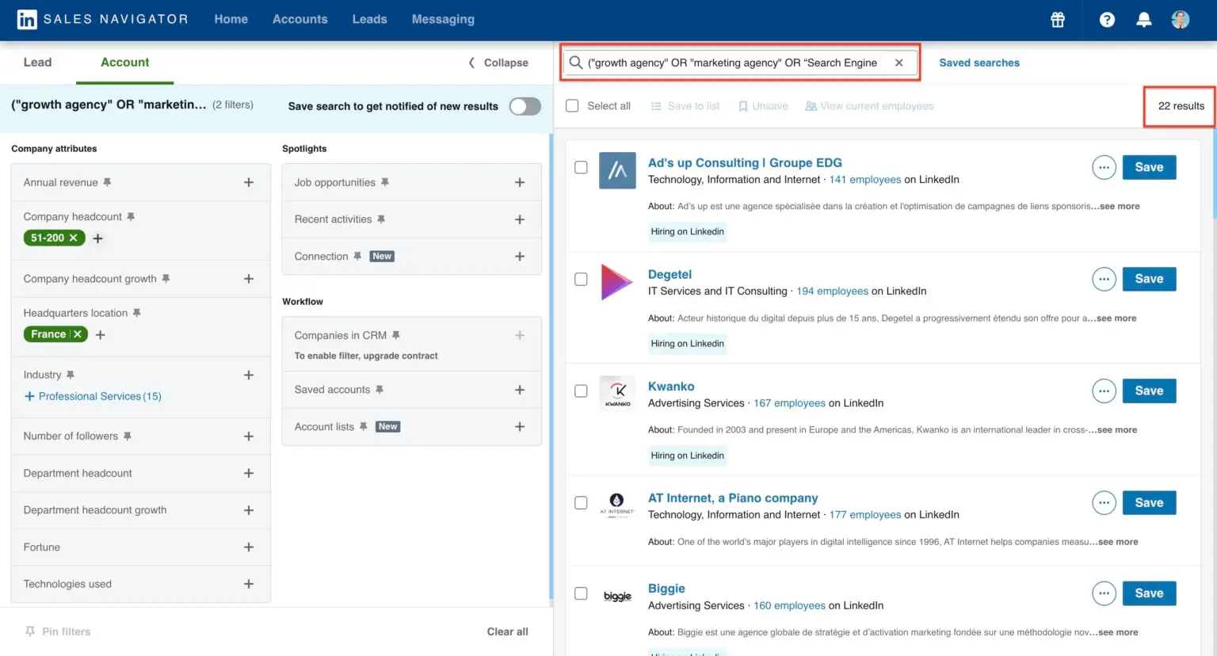The image size is (1217, 656).
Task: Open Saved searches link
Action: point(979,63)
